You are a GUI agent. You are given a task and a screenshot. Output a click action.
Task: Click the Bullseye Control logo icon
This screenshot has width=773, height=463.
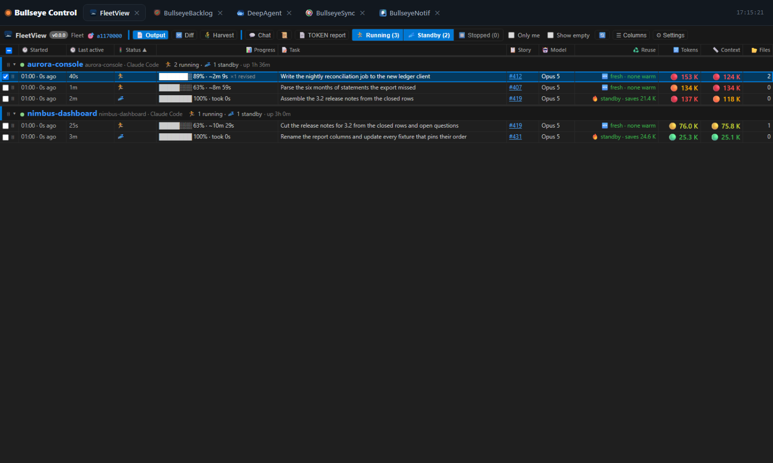(x=8, y=13)
